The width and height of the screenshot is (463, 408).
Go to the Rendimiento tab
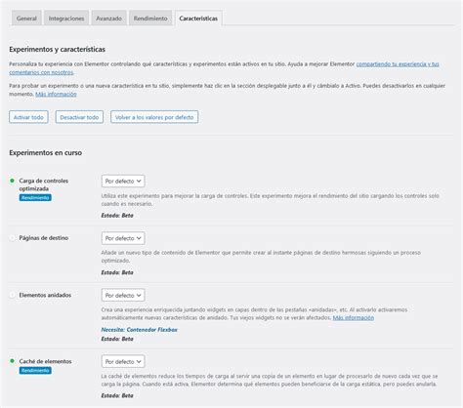tap(150, 19)
